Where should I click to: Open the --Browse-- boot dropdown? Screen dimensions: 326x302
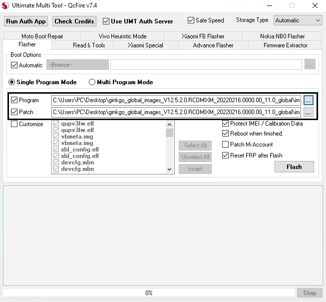click(77, 65)
